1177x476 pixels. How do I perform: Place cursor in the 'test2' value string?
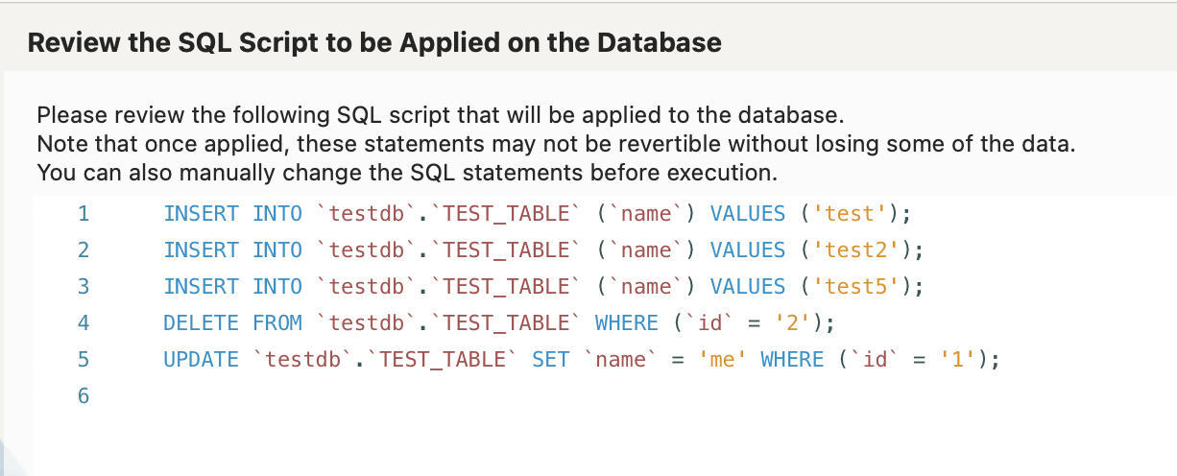click(855, 250)
